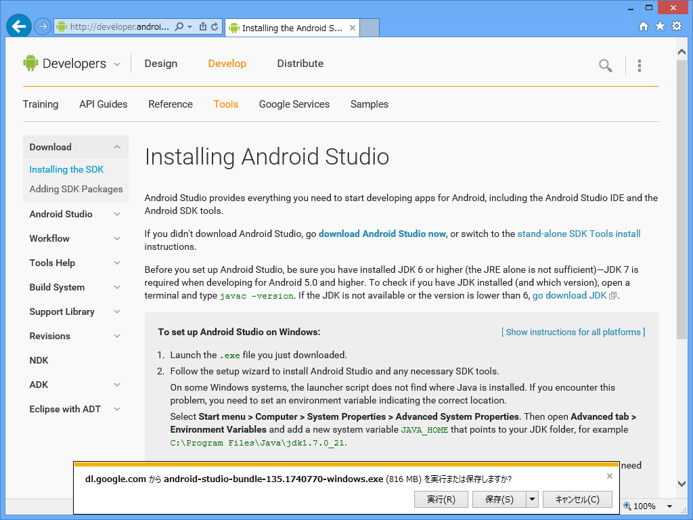This screenshot has height=520, width=693.
Task: Expand the Developers site dropdown chevron
Action: [117, 64]
